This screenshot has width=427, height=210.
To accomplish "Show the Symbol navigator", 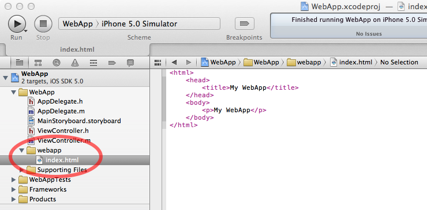I will point(38,63).
